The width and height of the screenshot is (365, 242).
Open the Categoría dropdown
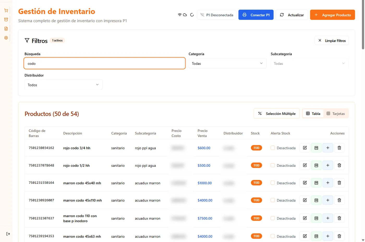tap(228, 64)
